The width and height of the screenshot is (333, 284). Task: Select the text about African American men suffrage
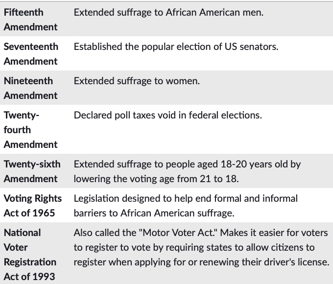pos(168,12)
